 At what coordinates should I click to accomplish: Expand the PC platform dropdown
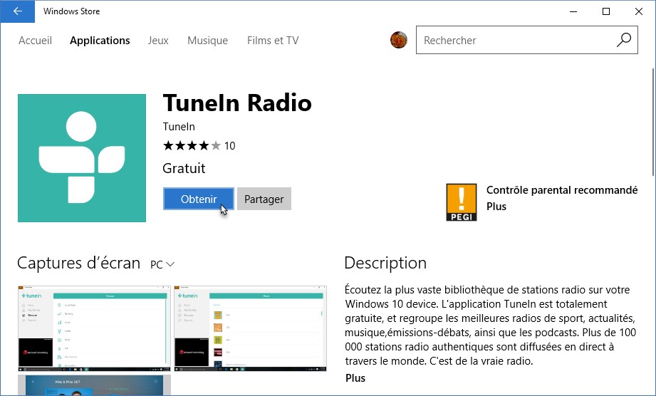(162, 264)
